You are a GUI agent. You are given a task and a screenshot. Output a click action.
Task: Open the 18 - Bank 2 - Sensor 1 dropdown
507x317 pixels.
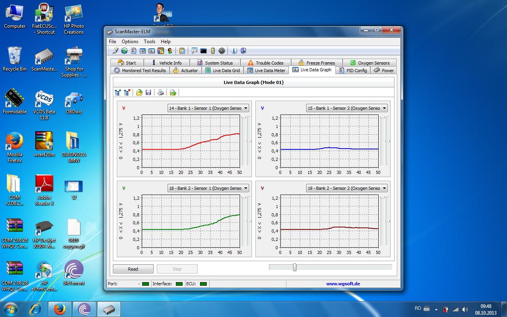tap(208, 188)
